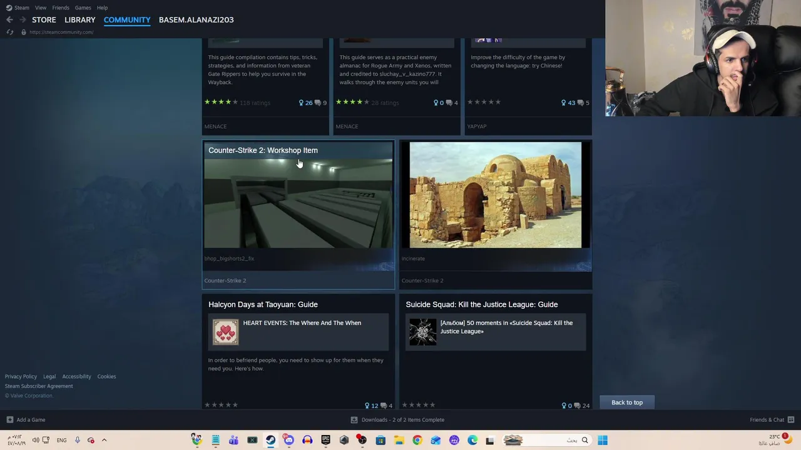This screenshot has width=801, height=450.
Task: Open the Accessibility link
Action: (x=76, y=376)
